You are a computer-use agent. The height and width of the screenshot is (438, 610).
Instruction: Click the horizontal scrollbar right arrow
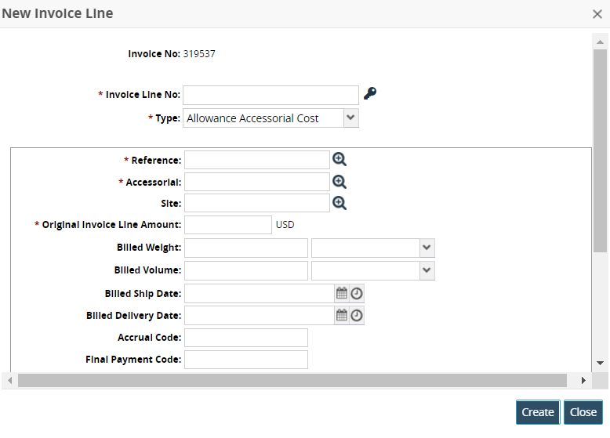(583, 380)
